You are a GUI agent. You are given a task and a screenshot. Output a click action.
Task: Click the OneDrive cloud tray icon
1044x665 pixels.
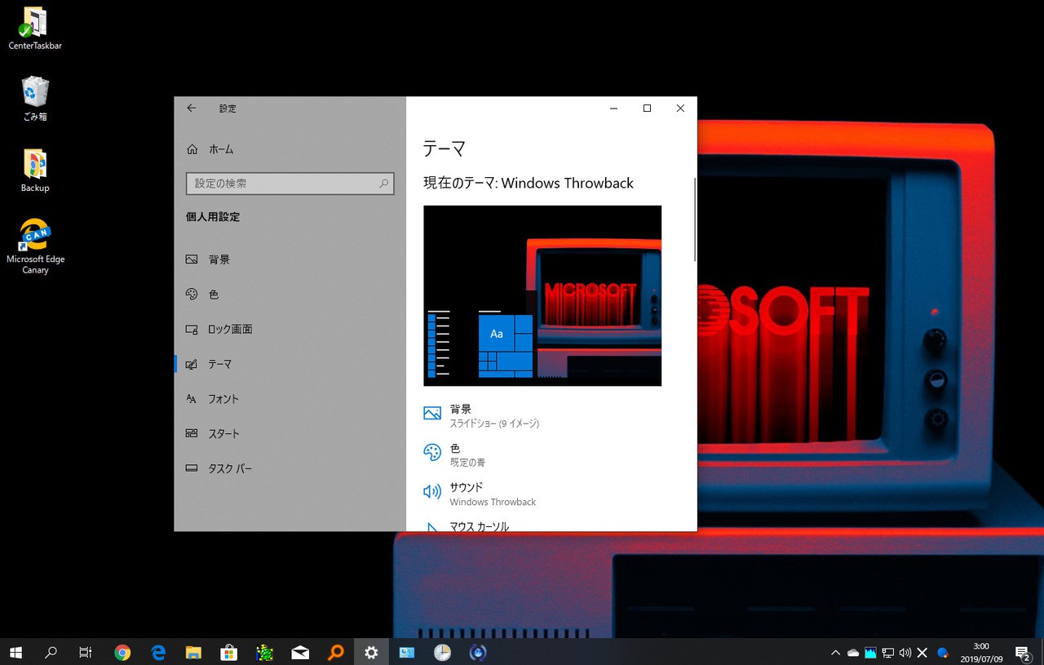(853, 653)
